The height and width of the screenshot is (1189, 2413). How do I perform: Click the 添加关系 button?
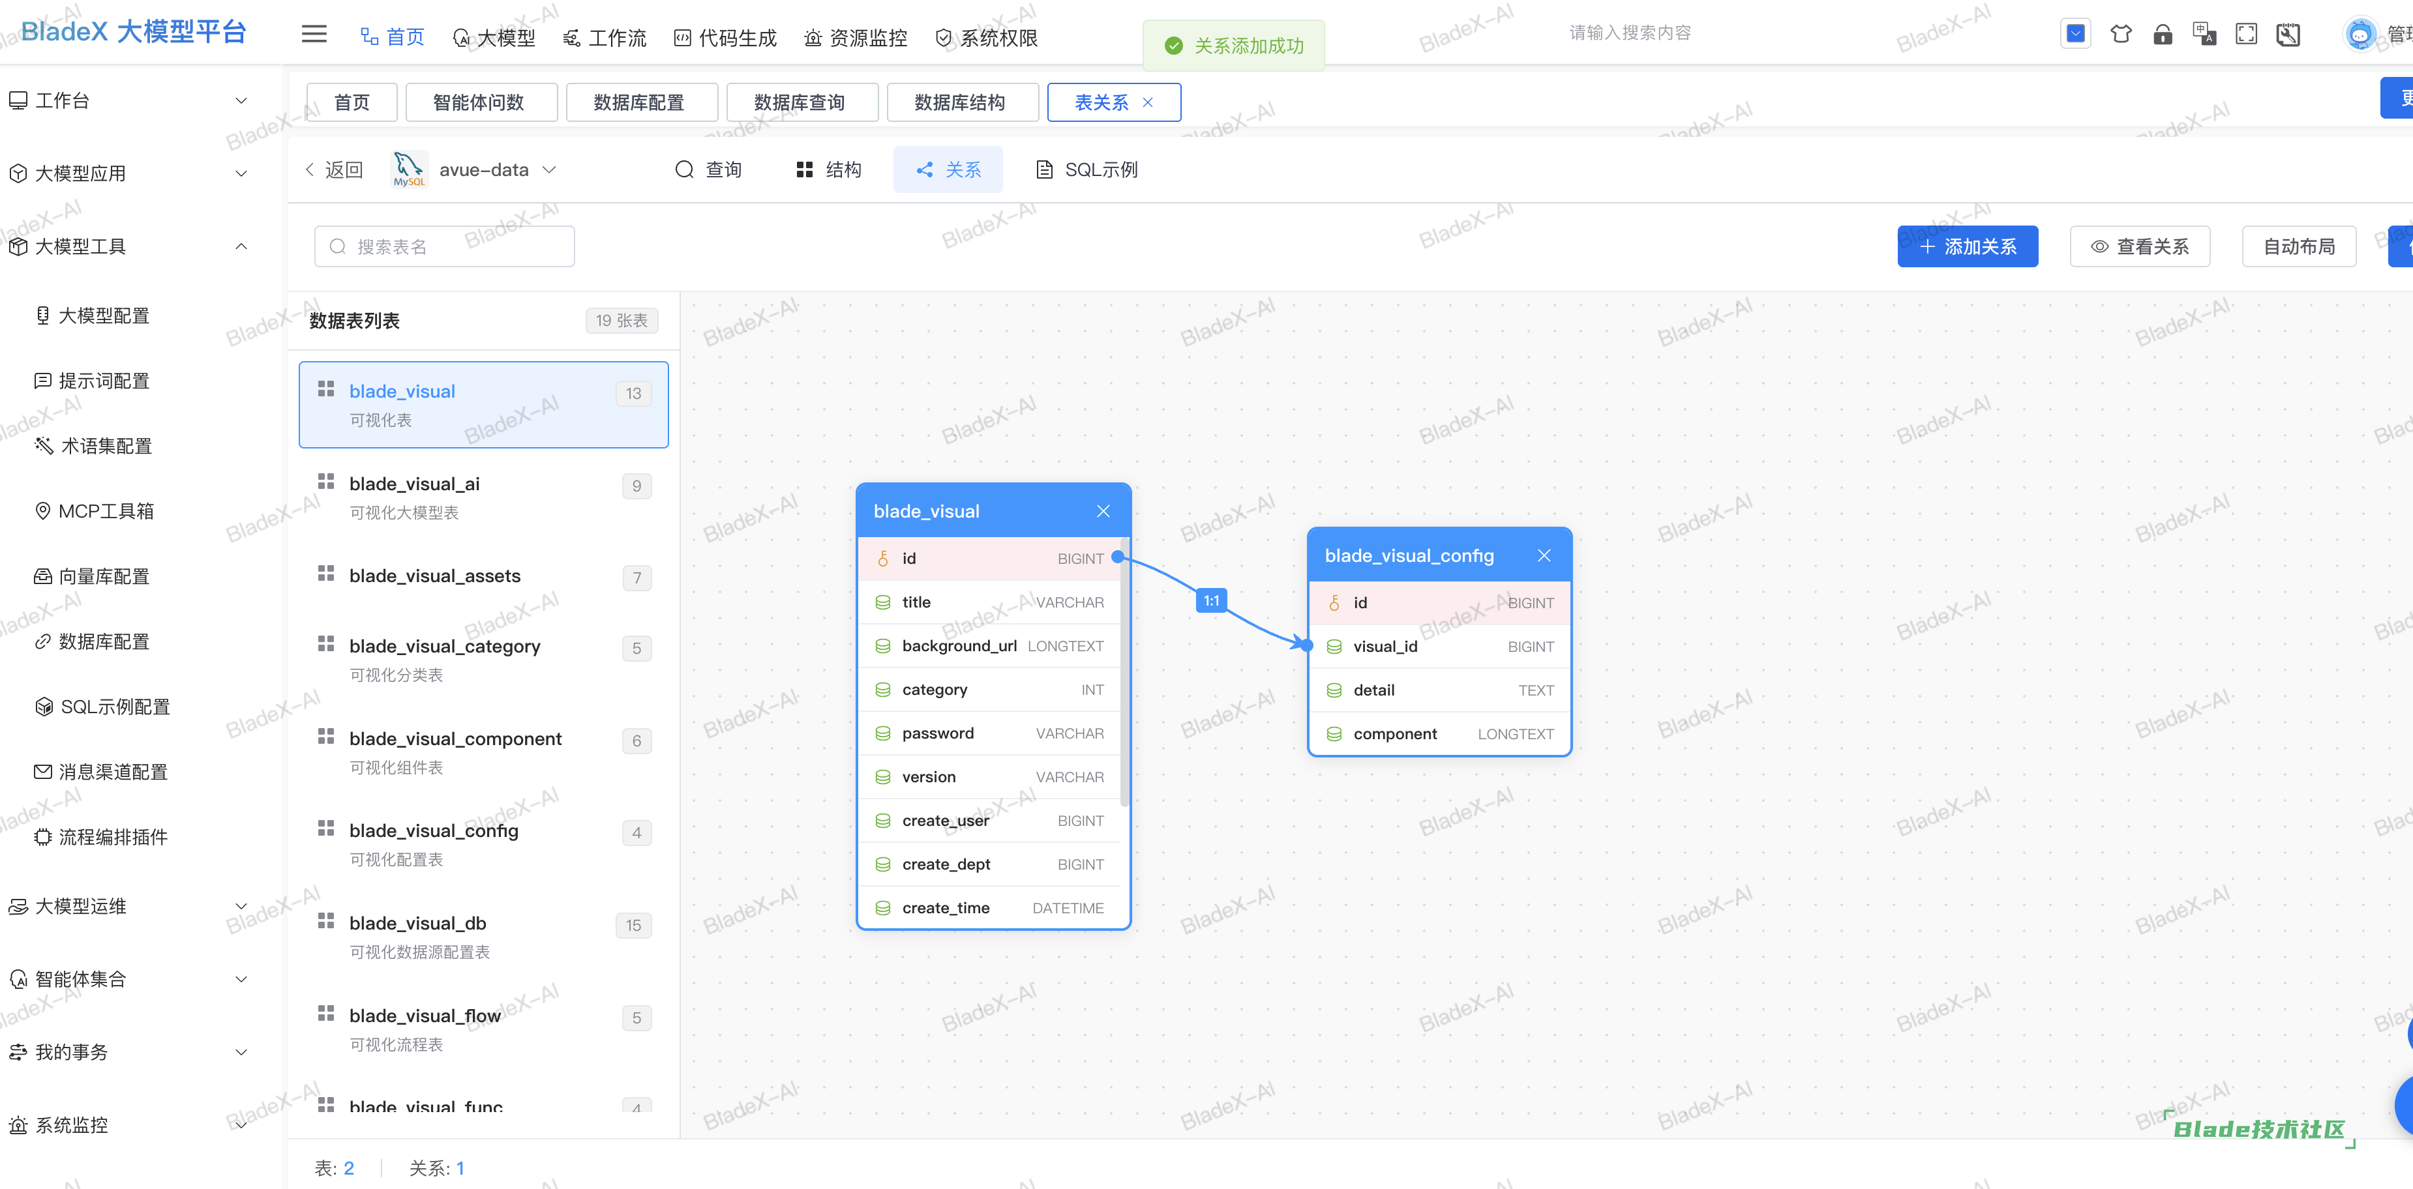click(1967, 246)
